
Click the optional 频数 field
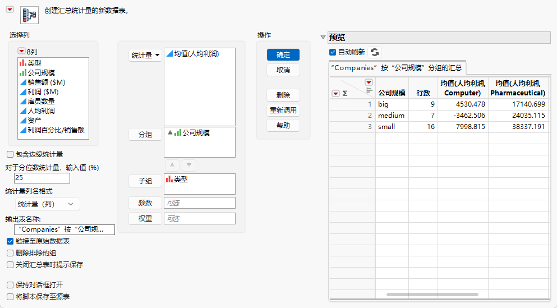click(x=200, y=203)
